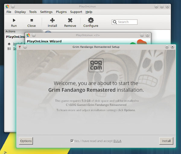Click the wine glass icon in Grim Fandango Setup title bar
This screenshot has height=154, width=181.
[x=20, y=47]
